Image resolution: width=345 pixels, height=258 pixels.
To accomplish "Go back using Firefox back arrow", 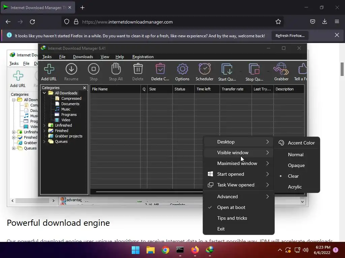I will click(8, 22).
